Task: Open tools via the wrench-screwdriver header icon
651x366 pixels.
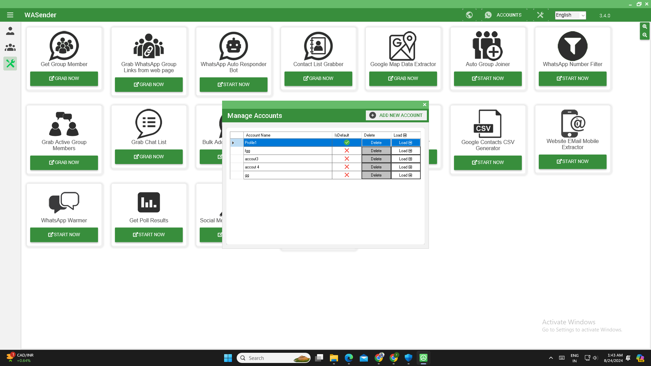Action: coord(540,15)
